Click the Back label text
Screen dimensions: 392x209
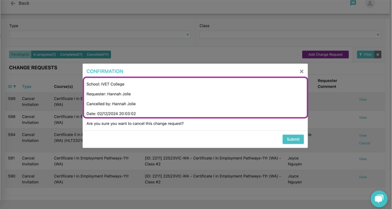coord(24,3)
